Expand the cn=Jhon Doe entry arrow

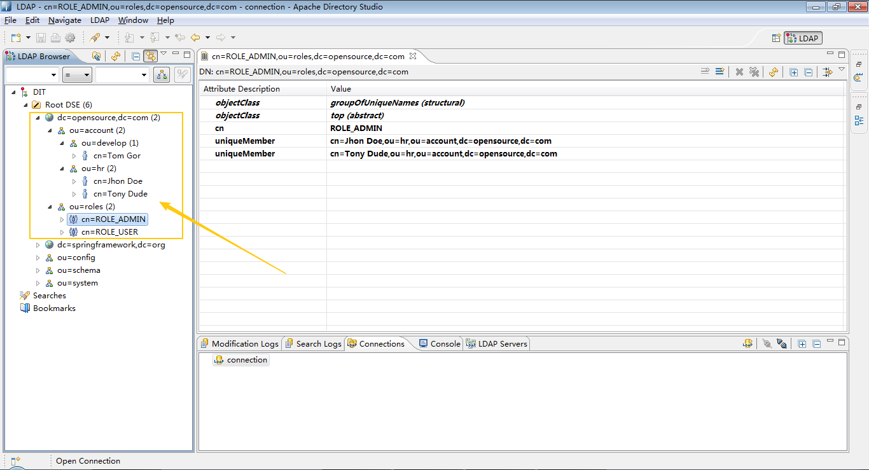pyautogui.click(x=74, y=181)
